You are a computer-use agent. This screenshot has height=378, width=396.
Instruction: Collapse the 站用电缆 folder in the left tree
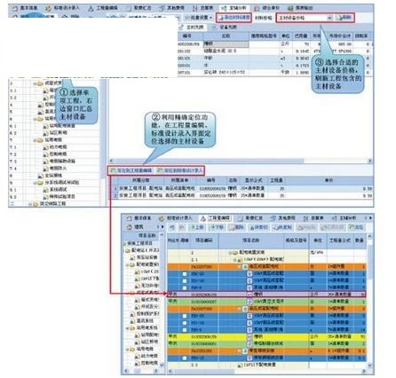(x=35, y=140)
